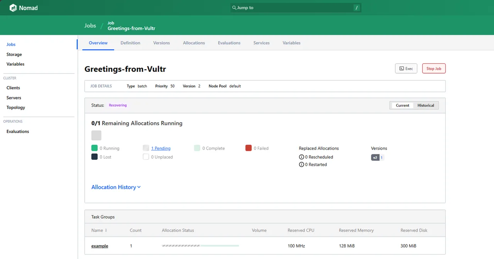Open the Versions tab

point(161,43)
